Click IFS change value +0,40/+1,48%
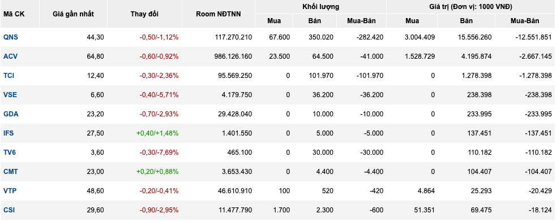The width and height of the screenshot is (557, 222). (157, 133)
